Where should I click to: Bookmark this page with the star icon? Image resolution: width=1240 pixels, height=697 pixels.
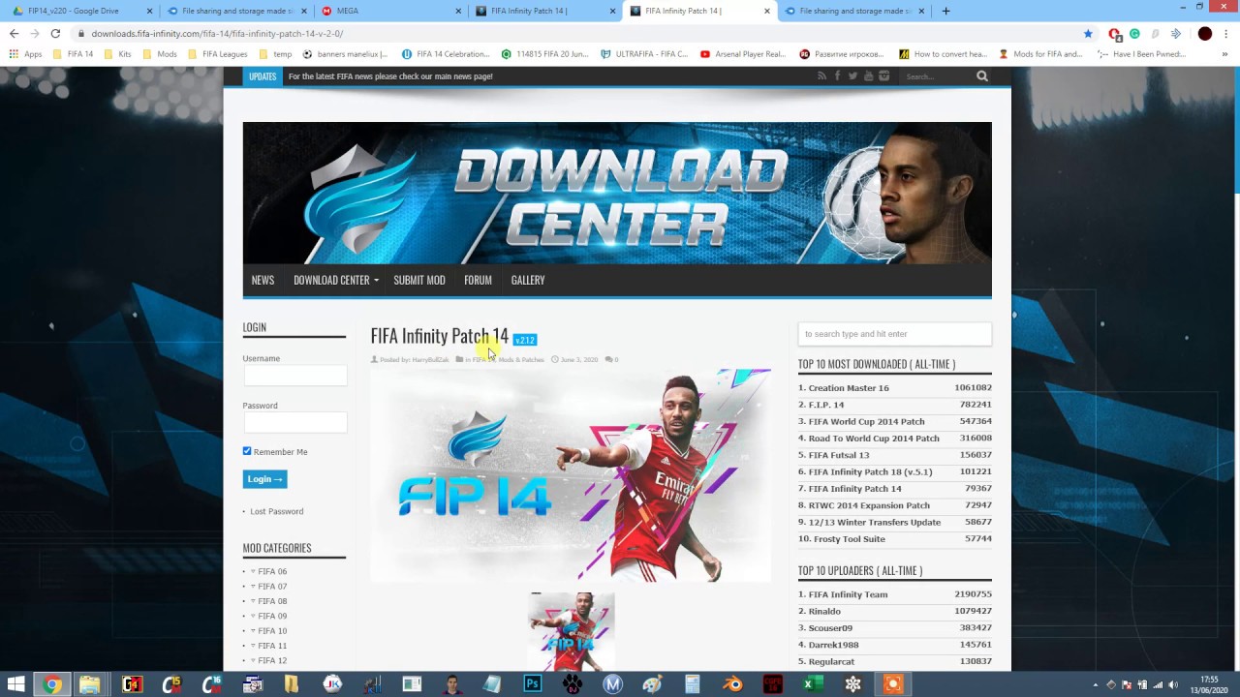pos(1088,33)
